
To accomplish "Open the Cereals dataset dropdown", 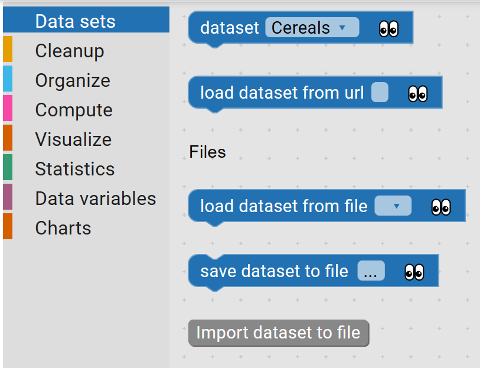I will click(312, 27).
